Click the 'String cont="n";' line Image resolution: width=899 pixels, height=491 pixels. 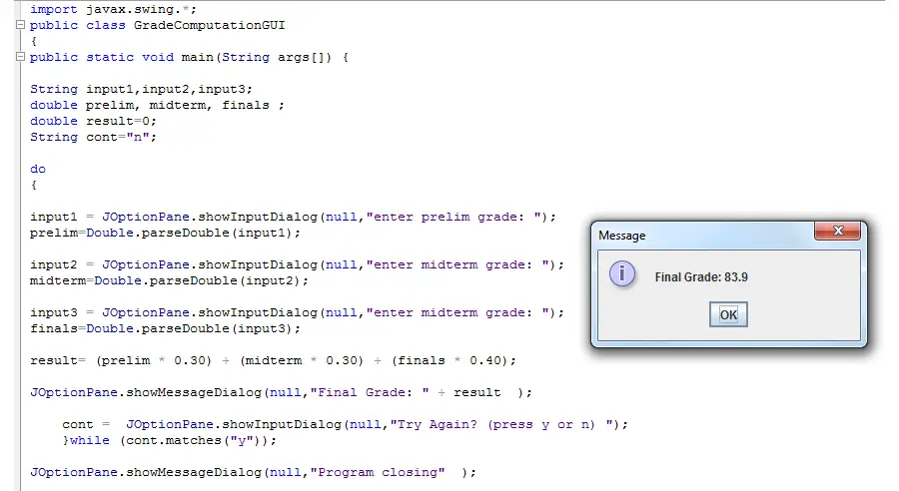[x=93, y=138]
